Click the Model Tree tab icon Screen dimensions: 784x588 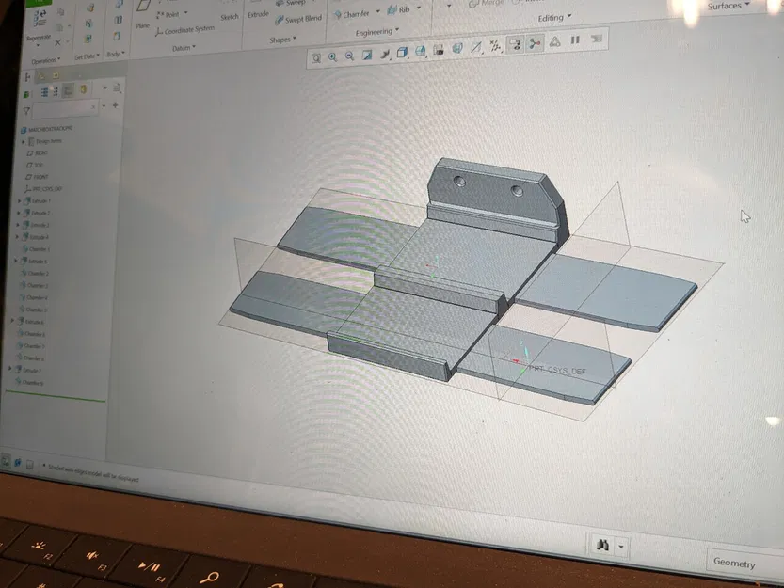(x=27, y=77)
